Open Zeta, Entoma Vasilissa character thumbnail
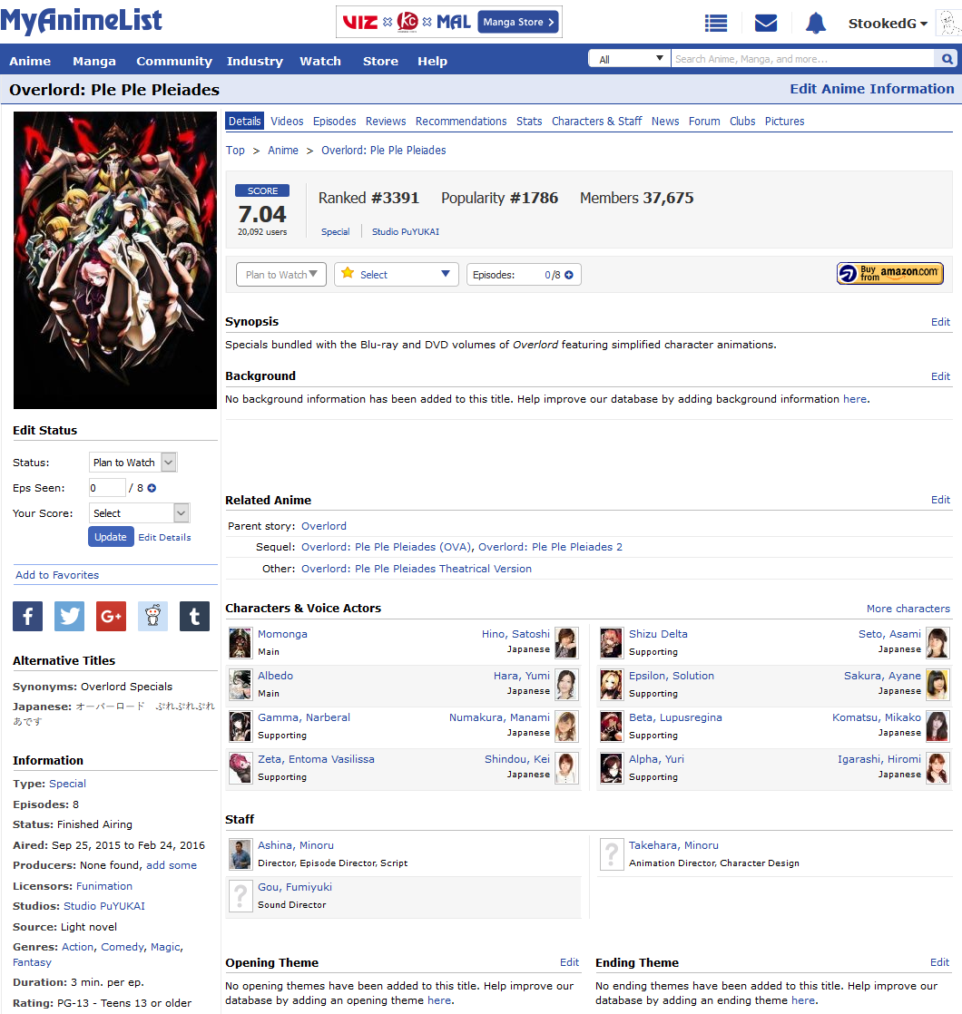 coord(240,768)
